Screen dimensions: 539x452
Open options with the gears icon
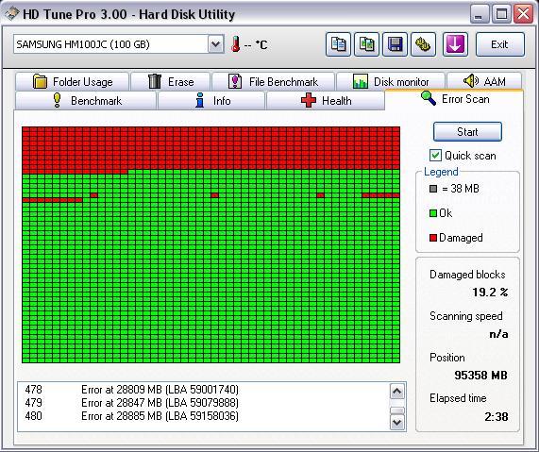(x=423, y=44)
